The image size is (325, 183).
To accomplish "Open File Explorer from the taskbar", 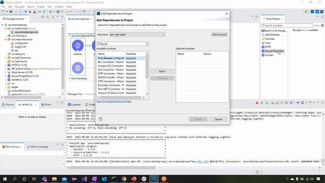I will click(x=54, y=179).
